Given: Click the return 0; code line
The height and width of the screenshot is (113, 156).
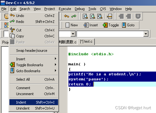Looking at the screenshot, I should (79, 84).
